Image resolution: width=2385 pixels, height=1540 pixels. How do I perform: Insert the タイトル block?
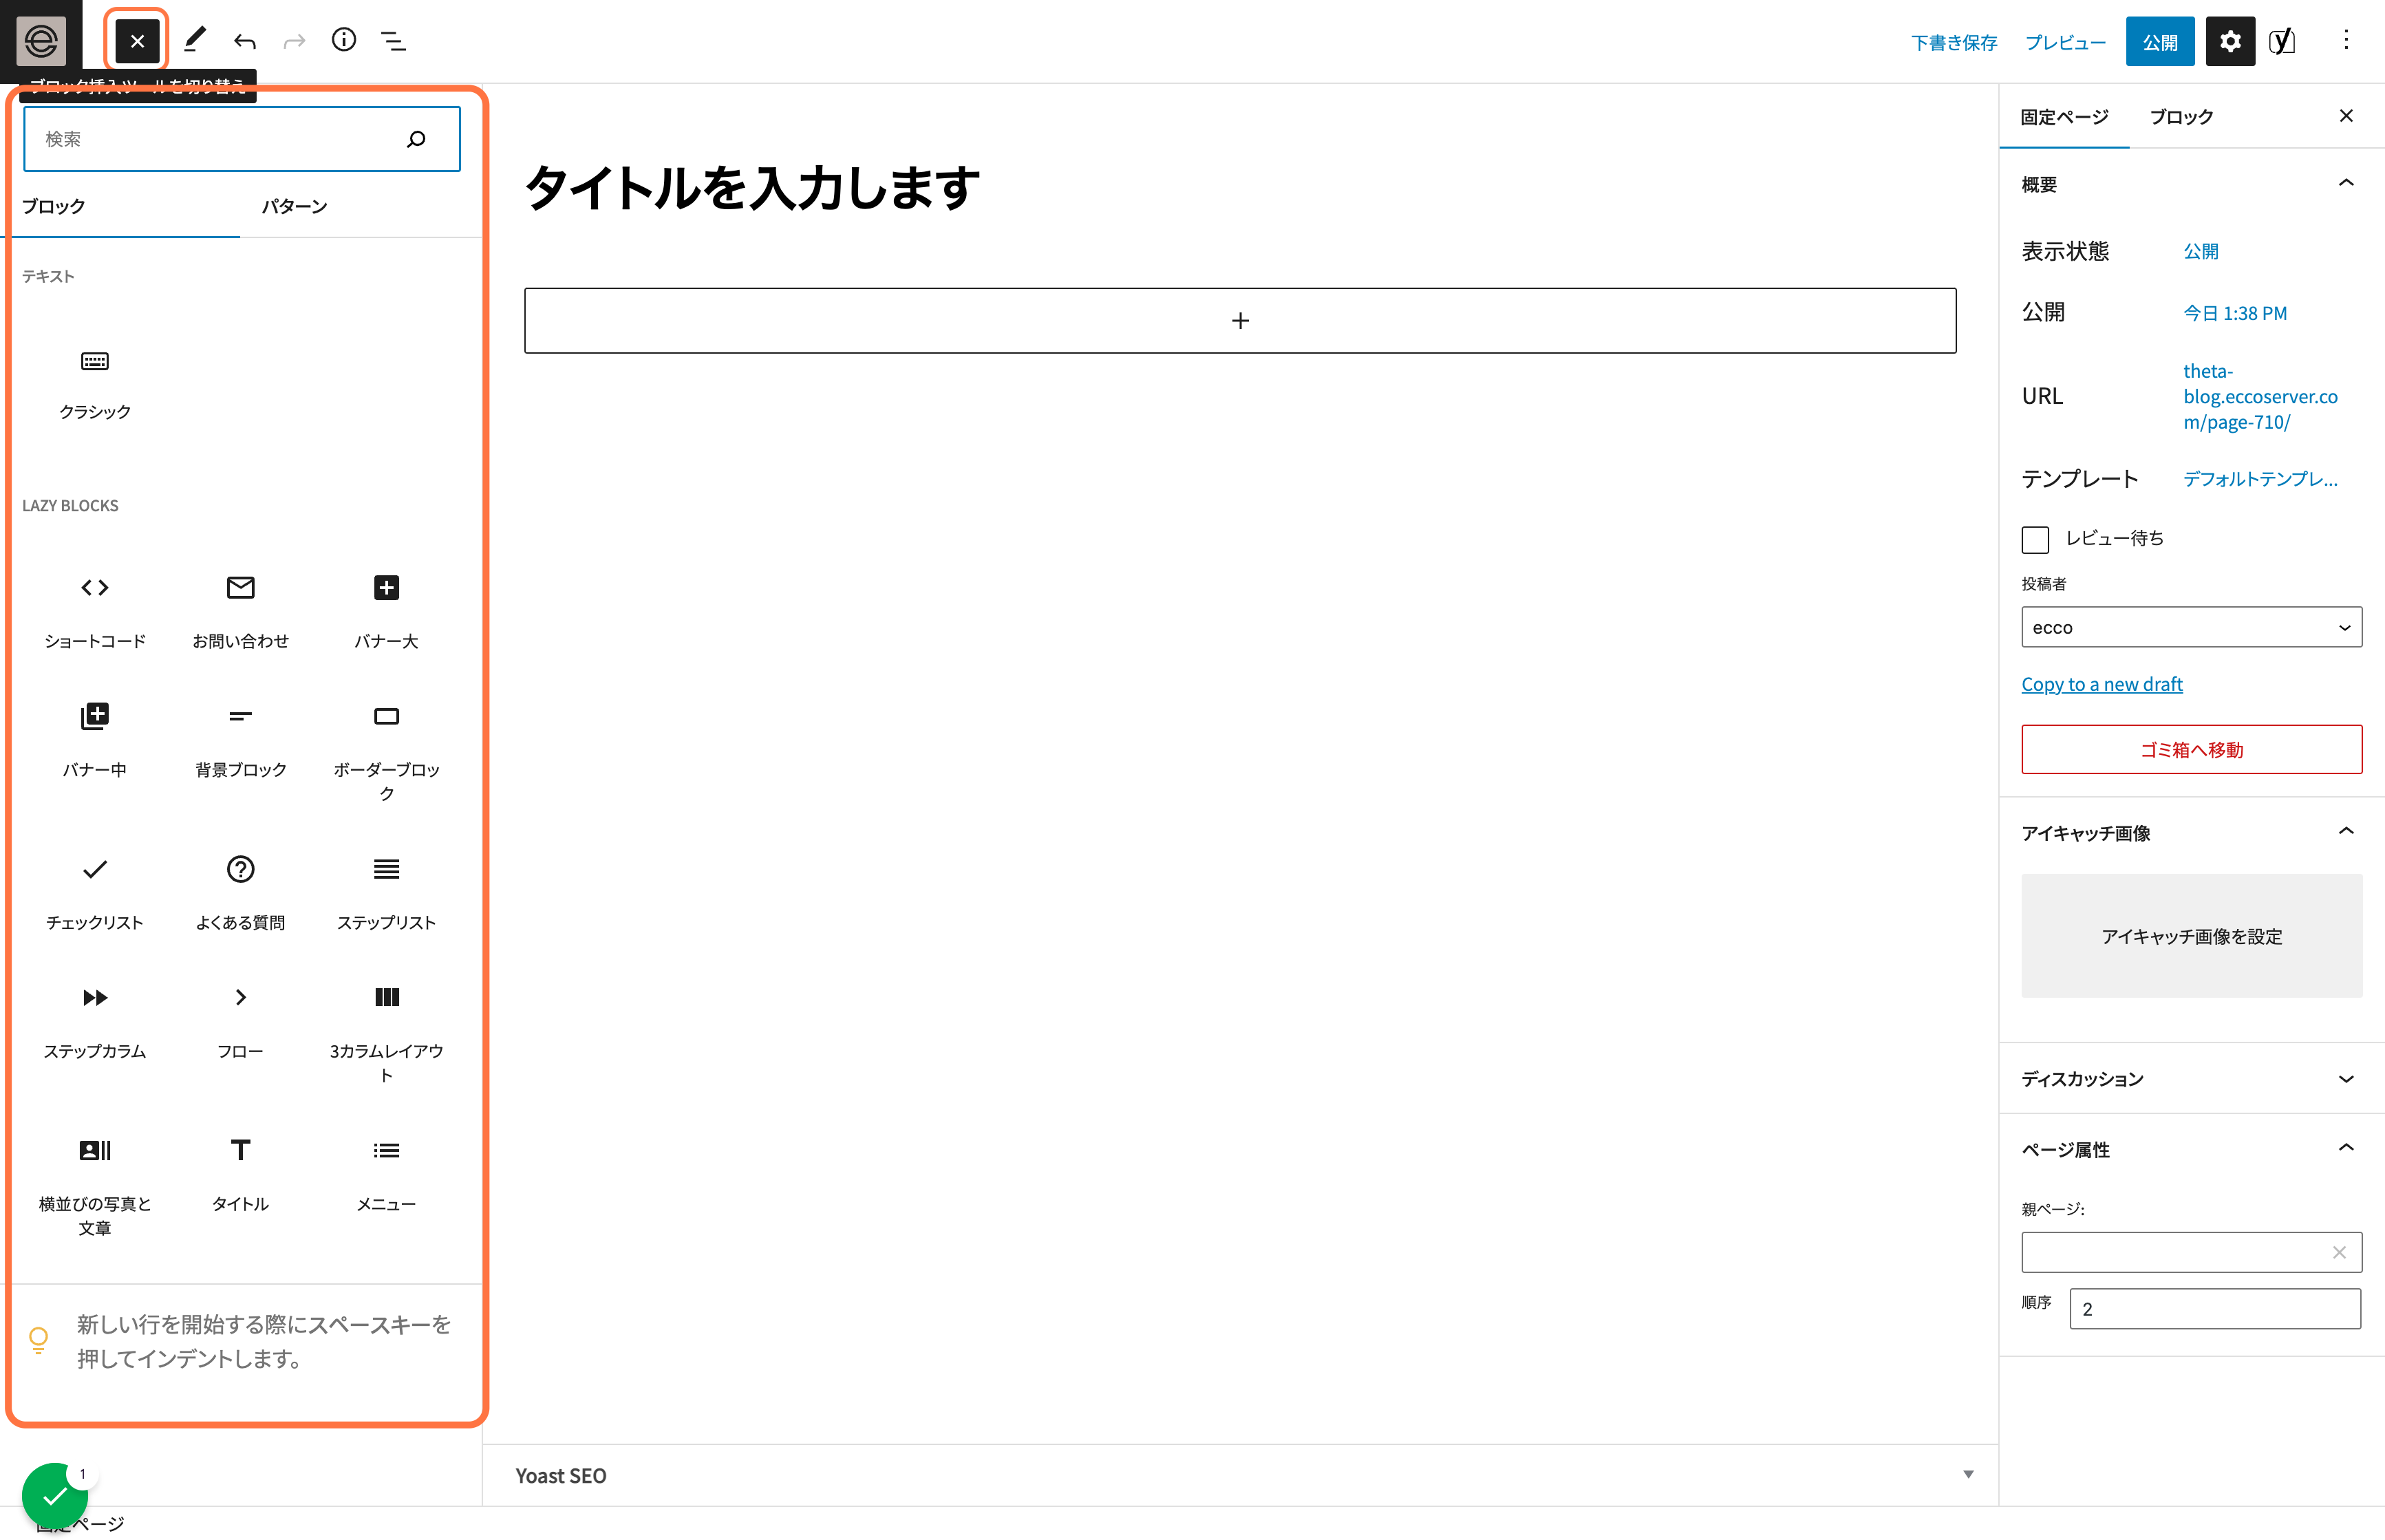click(241, 1175)
